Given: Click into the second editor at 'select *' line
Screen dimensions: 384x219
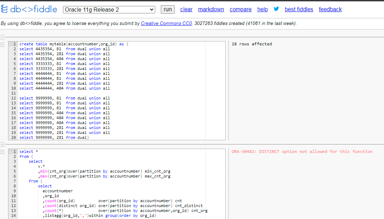Looking at the screenshot, I should click(x=29, y=152).
